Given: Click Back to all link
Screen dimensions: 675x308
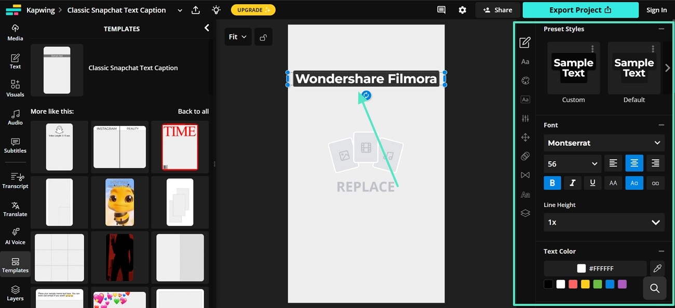Looking at the screenshot, I should point(193,111).
